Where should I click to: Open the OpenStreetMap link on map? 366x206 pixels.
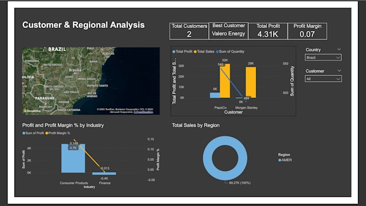[x=143, y=112]
